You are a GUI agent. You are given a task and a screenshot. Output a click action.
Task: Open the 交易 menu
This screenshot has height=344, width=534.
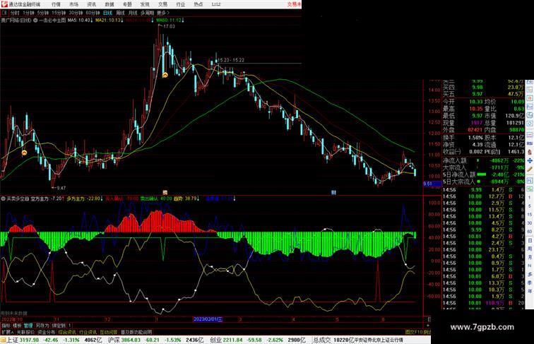point(162,4)
